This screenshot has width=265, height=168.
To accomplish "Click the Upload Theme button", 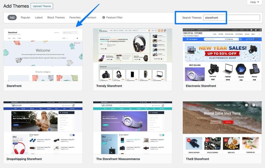I will (42, 6).
